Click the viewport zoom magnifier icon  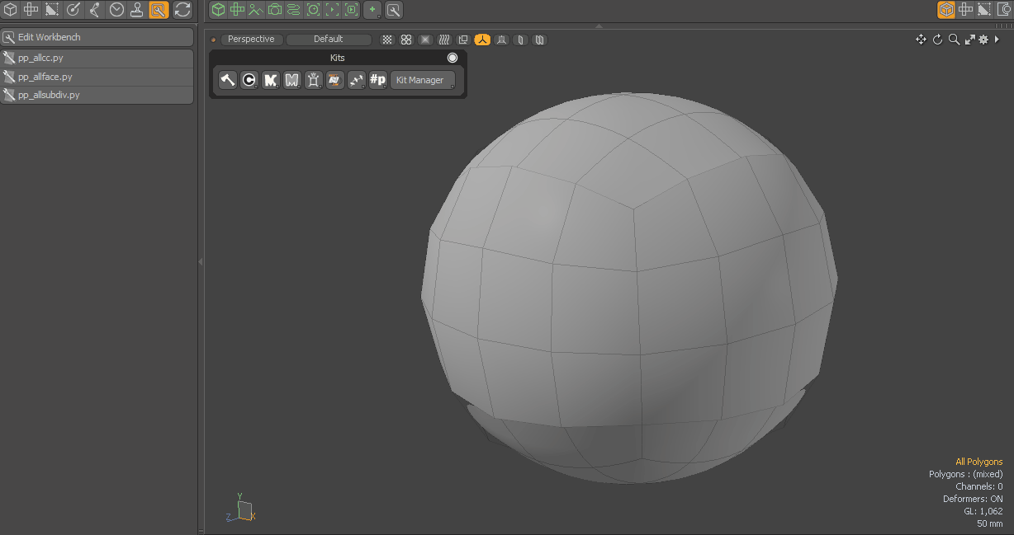point(954,40)
